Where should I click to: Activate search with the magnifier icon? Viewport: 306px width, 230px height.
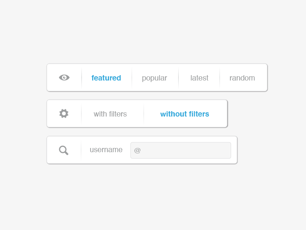(63, 150)
